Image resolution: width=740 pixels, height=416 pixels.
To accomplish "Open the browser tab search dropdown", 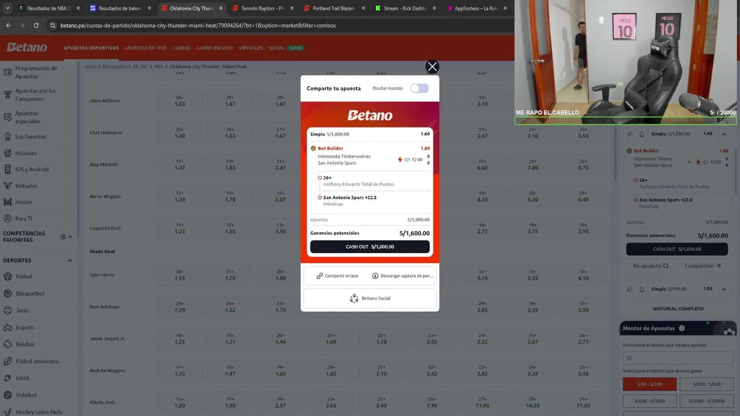I will pyautogui.click(x=8, y=9).
